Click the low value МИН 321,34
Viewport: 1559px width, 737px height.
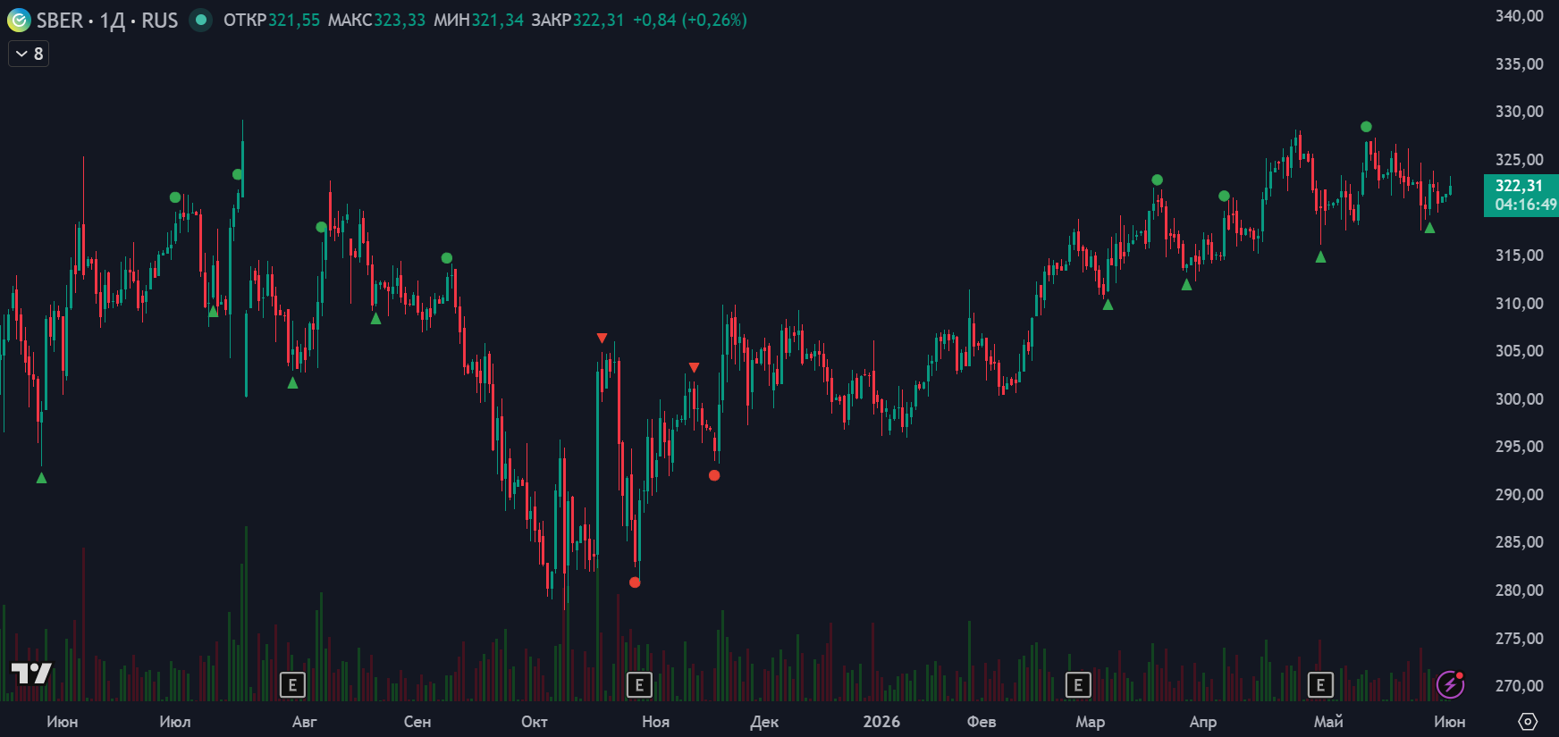(x=478, y=20)
